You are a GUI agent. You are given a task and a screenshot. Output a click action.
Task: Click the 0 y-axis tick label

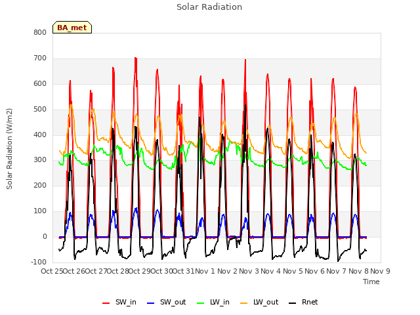[45, 236]
